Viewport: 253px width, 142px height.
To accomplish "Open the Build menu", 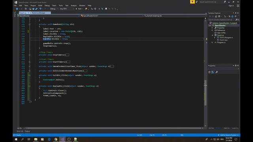I will coord(40,6).
